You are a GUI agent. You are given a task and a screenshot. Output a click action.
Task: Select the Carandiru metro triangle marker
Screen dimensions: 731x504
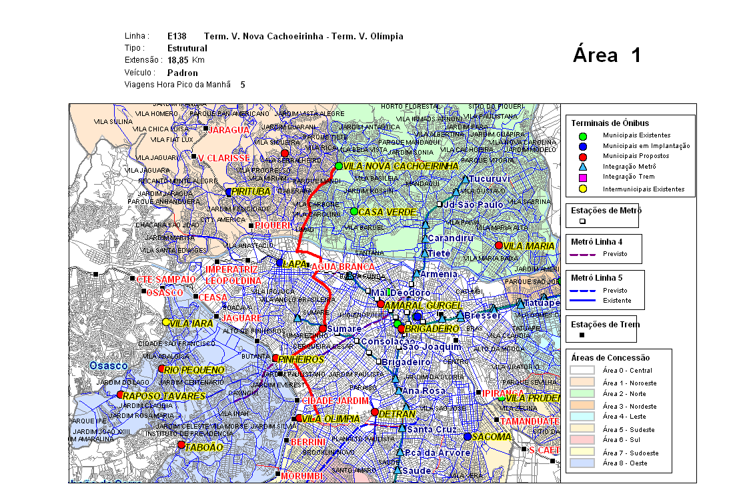425,239
